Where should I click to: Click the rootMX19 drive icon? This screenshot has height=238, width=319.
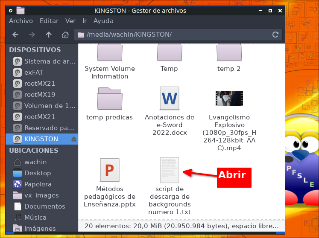pyautogui.click(x=18, y=95)
